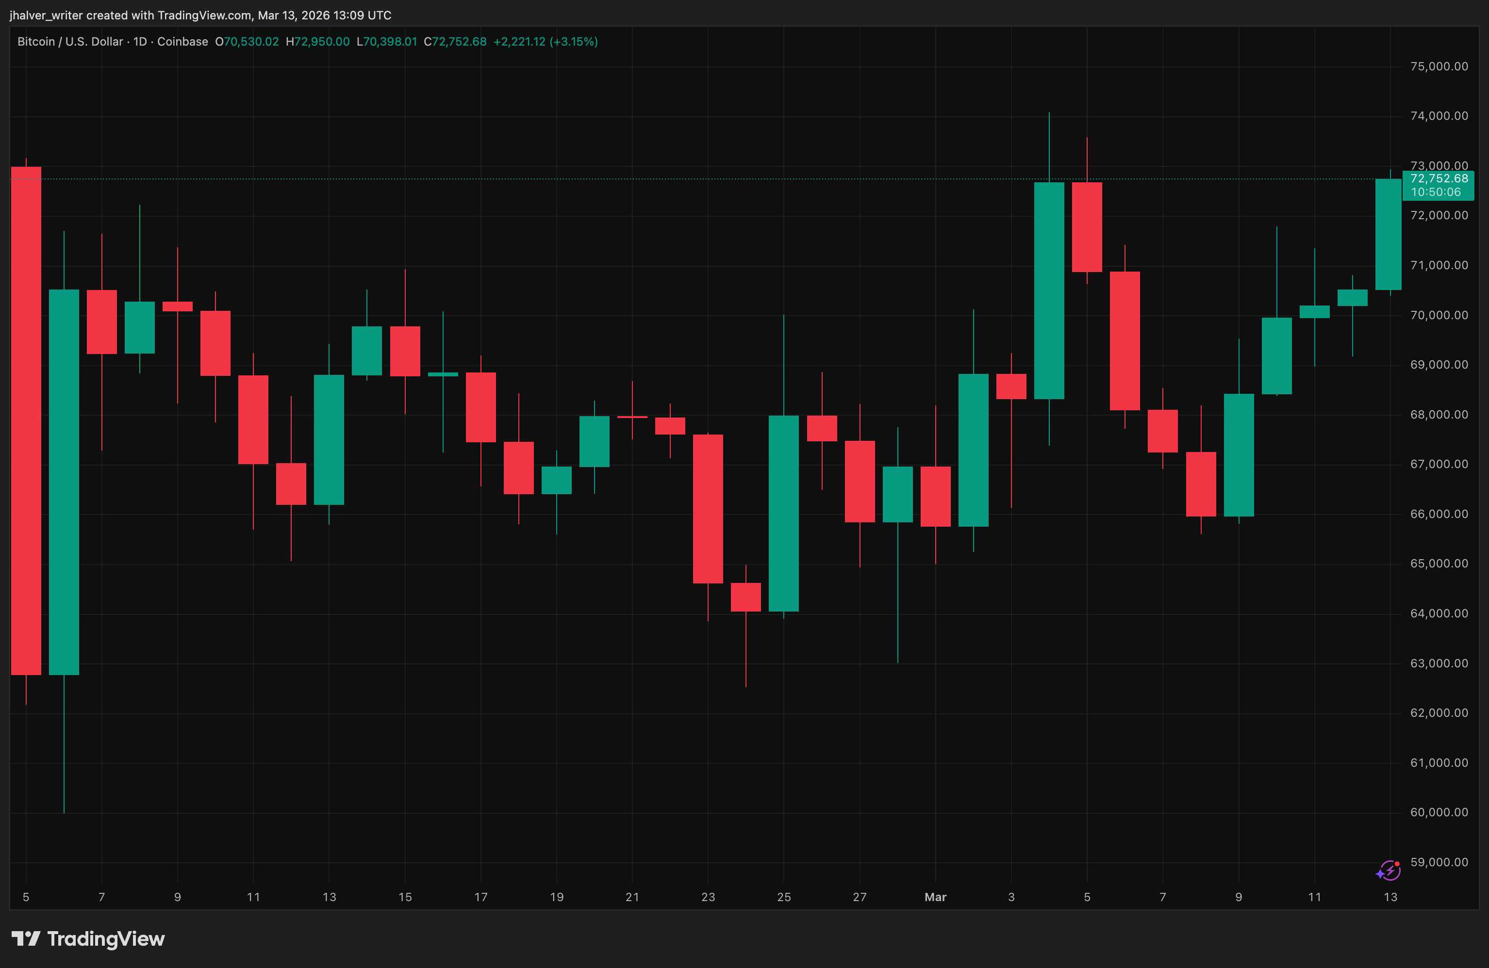Click the open price value O70,530.02
Image resolution: width=1489 pixels, height=968 pixels.
248,41
